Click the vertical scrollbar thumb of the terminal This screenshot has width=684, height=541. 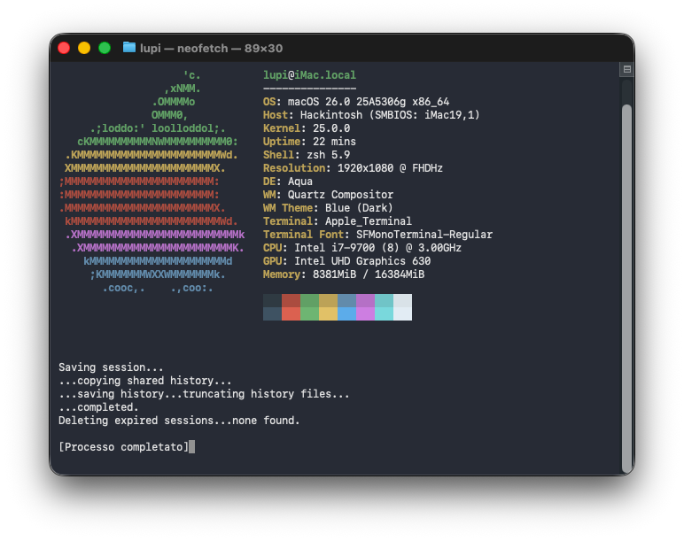click(627, 288)
